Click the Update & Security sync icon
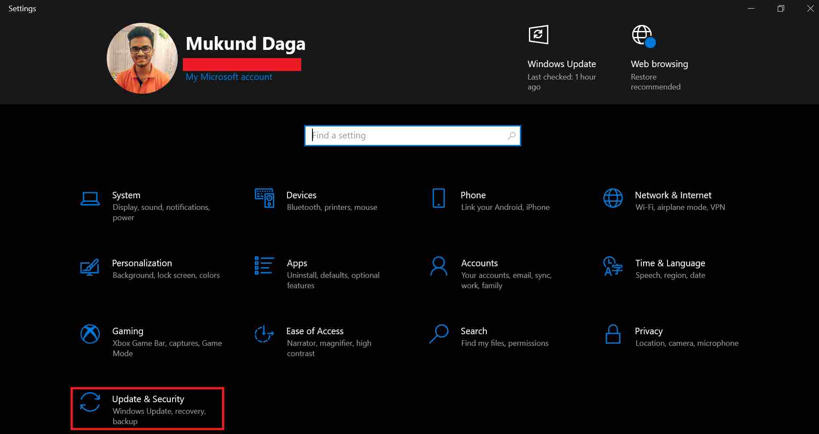 pos(90,402)
